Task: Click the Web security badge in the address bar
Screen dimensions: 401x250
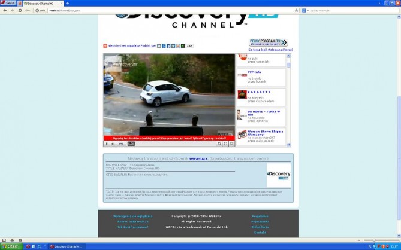Action: pos(40,10)
